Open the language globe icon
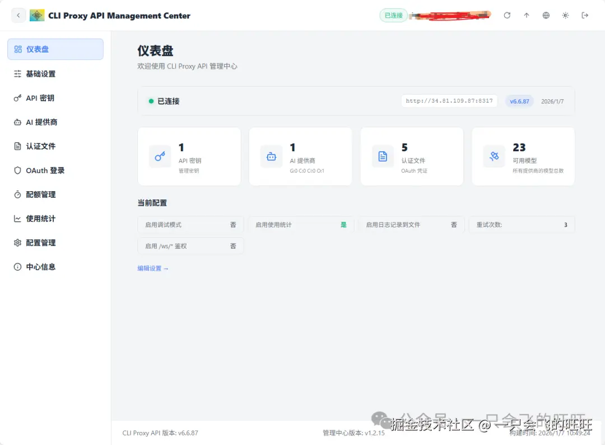The height and width of the screenshot is (445, 605). 546,16
